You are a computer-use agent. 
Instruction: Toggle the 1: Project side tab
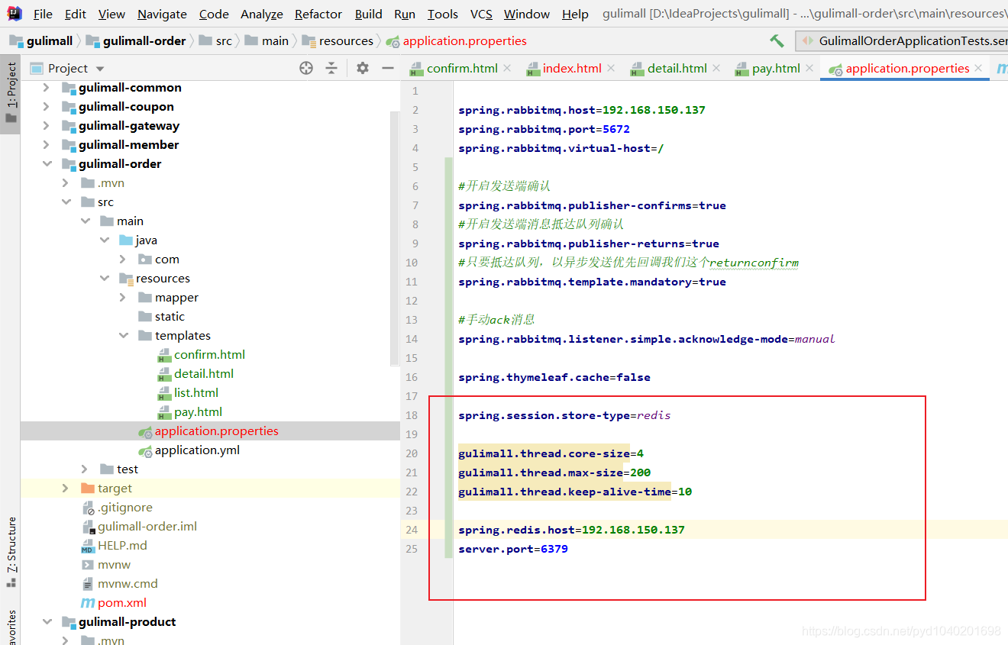tap(11, 92)
